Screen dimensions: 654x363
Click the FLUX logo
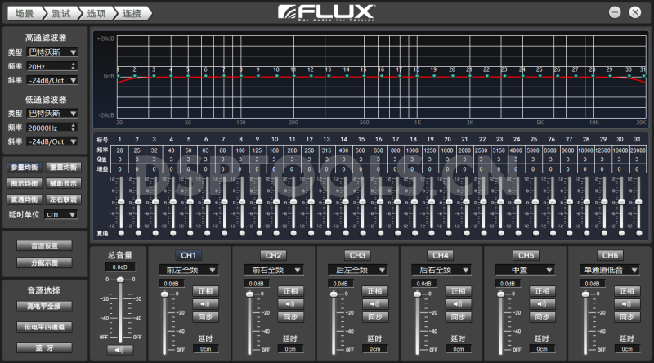coord(326,12)
